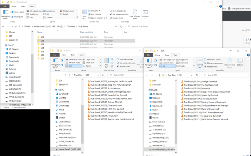
Task: Open Options in S01 window ribbon
Action: pyautogui.click(x=240, y=63)
